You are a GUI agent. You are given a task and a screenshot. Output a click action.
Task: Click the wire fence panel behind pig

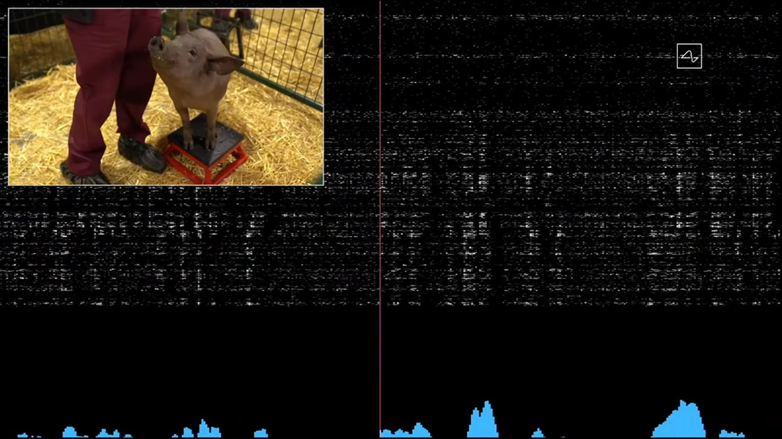pyautogui.click(x=282, y=55)
